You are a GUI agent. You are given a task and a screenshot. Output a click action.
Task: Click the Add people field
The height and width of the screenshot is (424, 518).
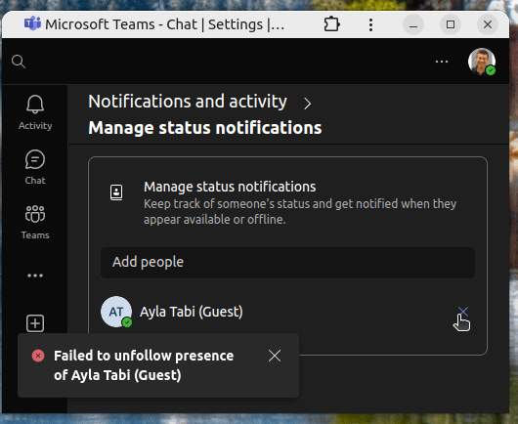click(287, 262)
